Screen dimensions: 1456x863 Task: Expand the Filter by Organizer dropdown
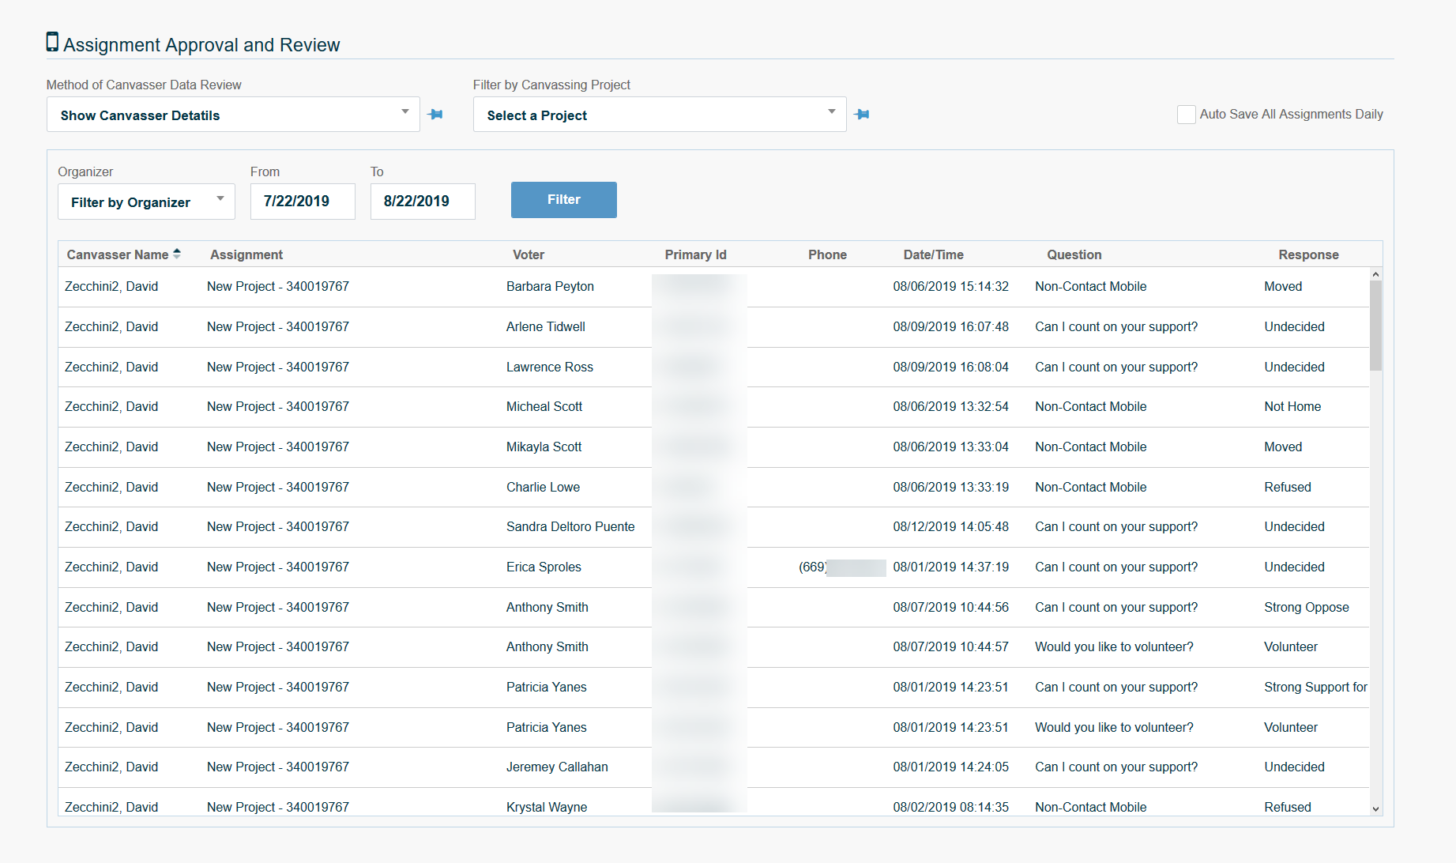pyautogui.click(x=146, y=202)
